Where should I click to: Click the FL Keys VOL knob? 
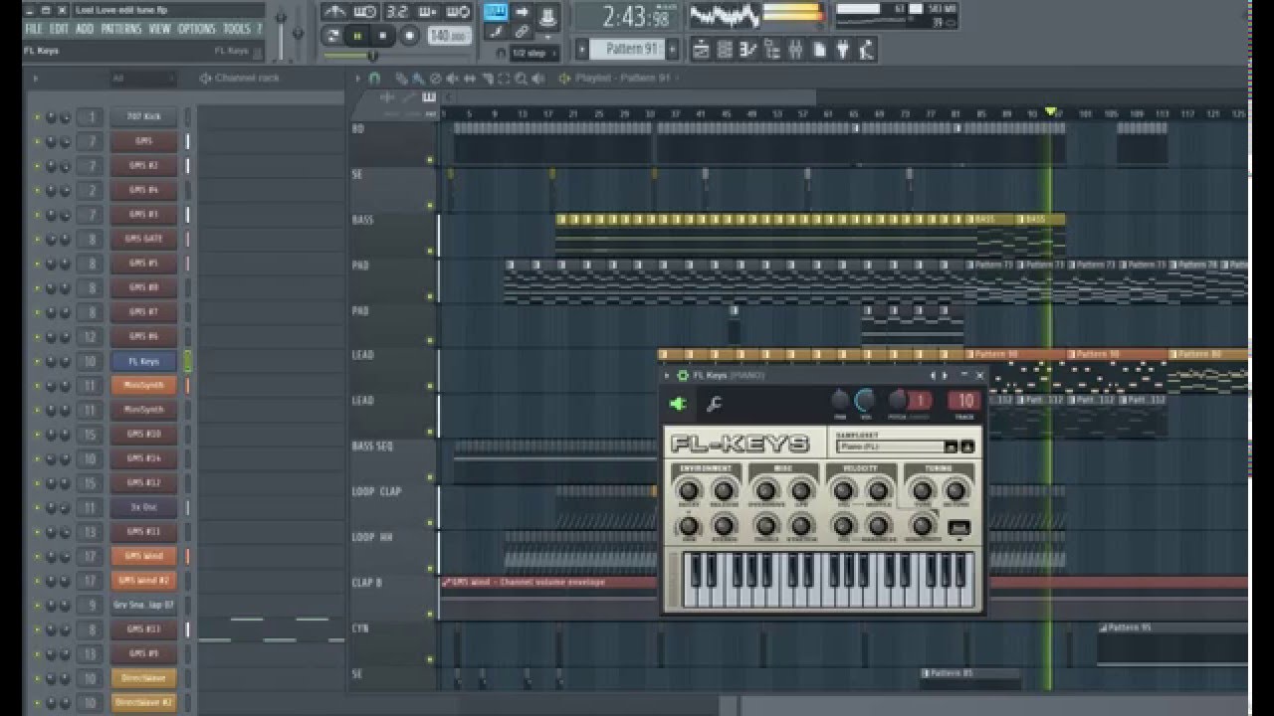pyautogui.click(x=865, y=400)
